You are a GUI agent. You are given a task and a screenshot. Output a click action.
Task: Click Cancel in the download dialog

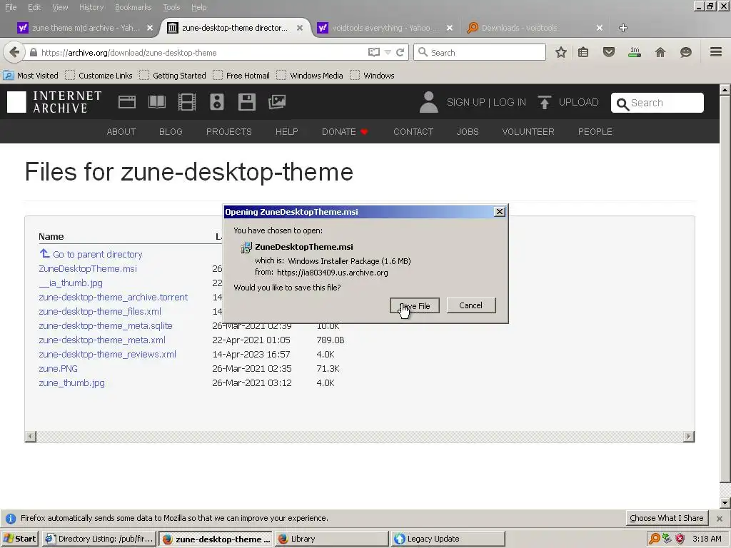(471, 305)
